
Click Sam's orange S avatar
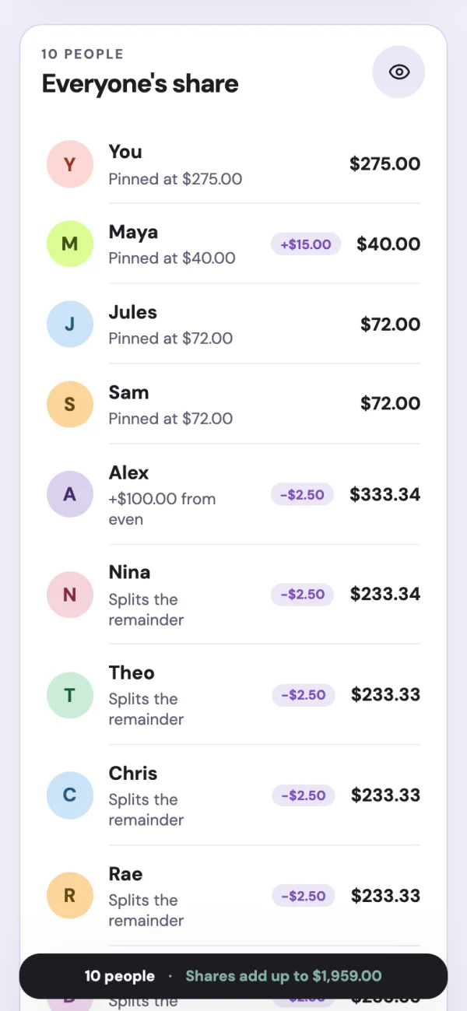pyautogui.click(x=70, y=405)
